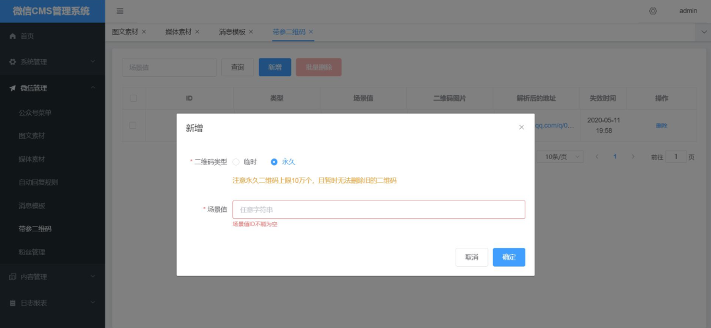The image size is (711, 328).
Task: Collapse sidebar with hamburger menu icon
Action: 120,11
